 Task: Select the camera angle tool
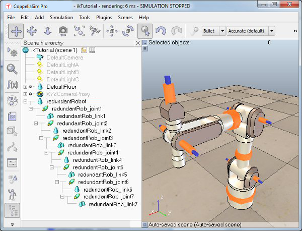point(63,31)
